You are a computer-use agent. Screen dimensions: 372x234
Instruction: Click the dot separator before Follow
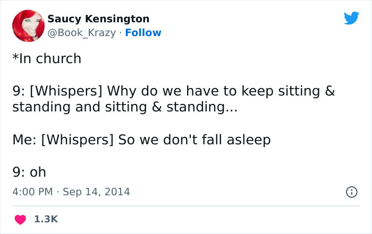(x=121, y=33)
